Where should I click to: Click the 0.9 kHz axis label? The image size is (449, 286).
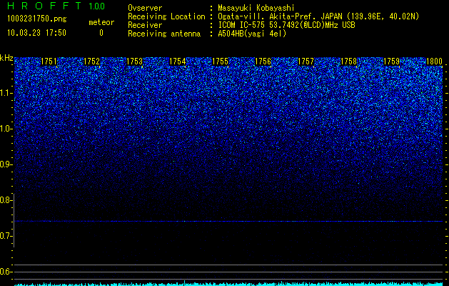coord(6,164)
